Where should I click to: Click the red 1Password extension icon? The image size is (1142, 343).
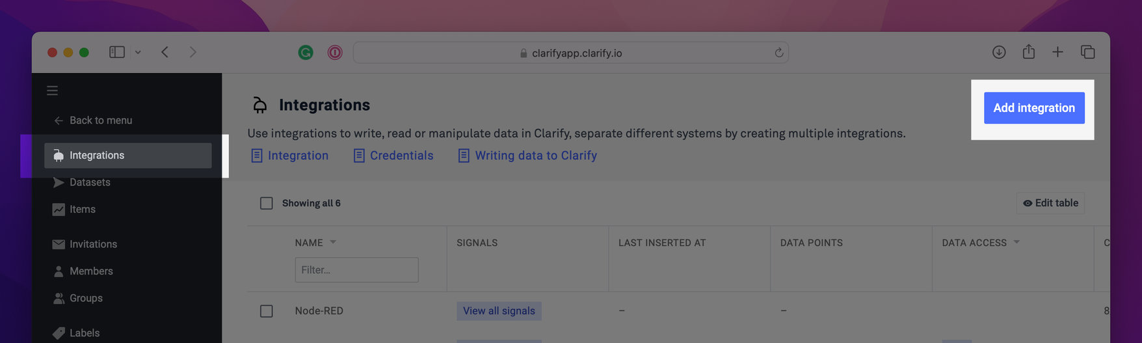click(335, 52)
